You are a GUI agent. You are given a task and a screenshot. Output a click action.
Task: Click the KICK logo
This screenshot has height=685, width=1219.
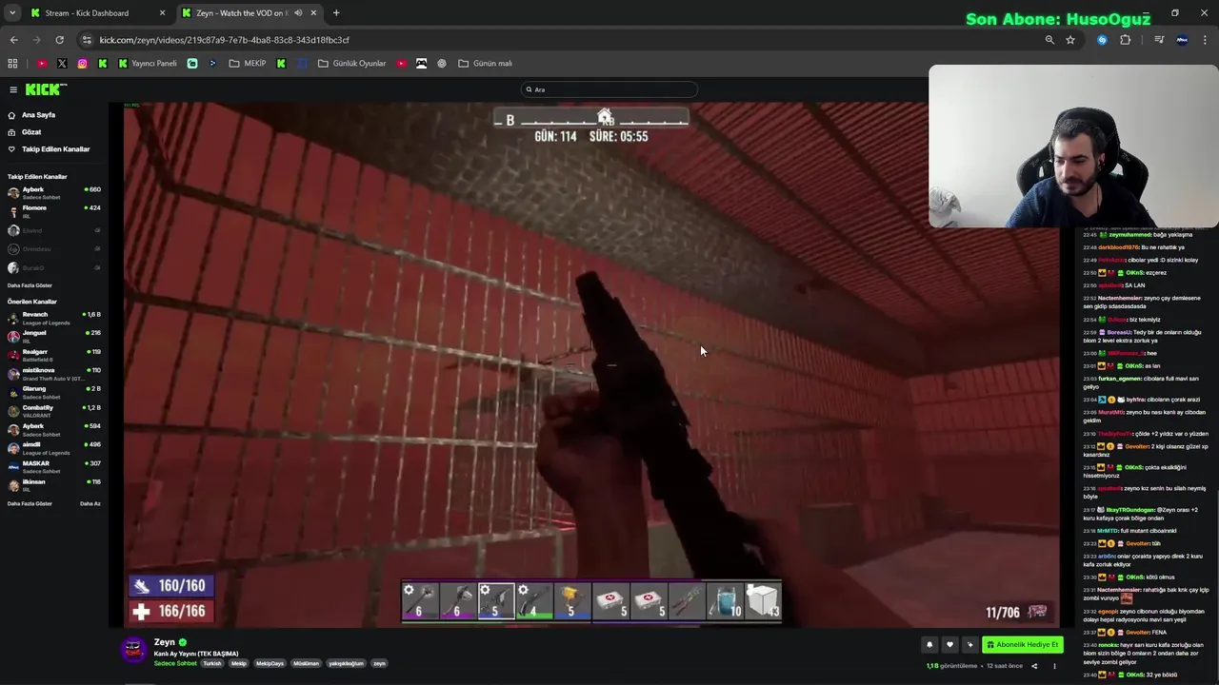[x=46, y=89]
